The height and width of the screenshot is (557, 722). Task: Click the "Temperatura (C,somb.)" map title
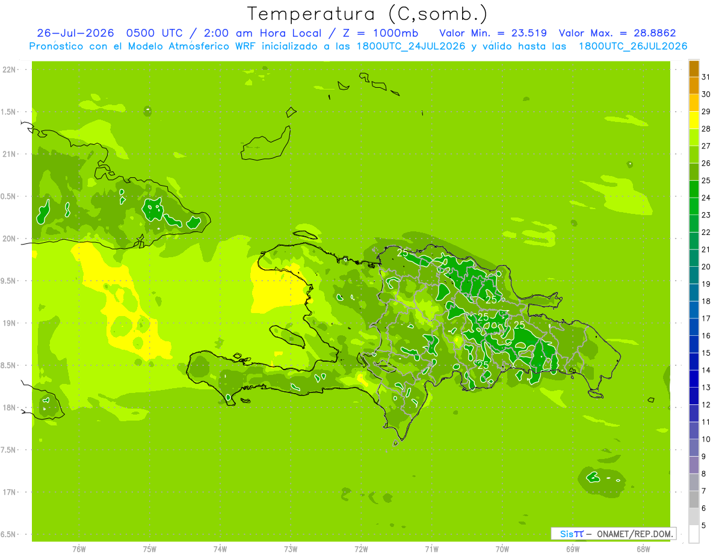pyautogui.click(x=368, y=14)
